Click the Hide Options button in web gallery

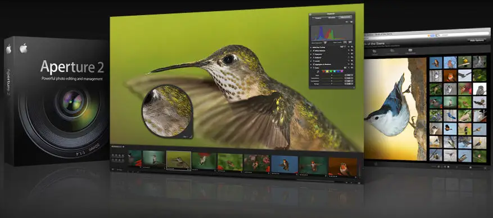pyautogui.click(x=477, y=40)
